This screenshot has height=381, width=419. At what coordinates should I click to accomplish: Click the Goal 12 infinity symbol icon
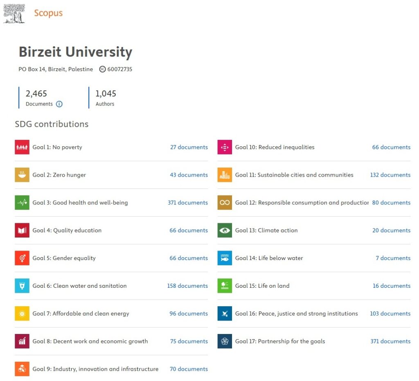point(225,203)
